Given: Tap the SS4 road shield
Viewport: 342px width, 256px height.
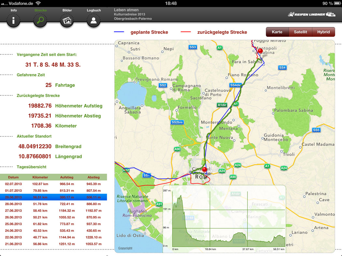Looking at the screenshot, I should click(282, 68).
